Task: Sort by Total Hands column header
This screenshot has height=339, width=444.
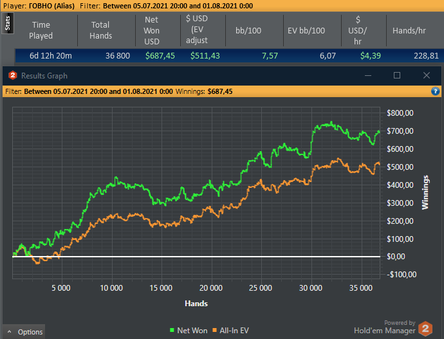Action: point(100,30)
